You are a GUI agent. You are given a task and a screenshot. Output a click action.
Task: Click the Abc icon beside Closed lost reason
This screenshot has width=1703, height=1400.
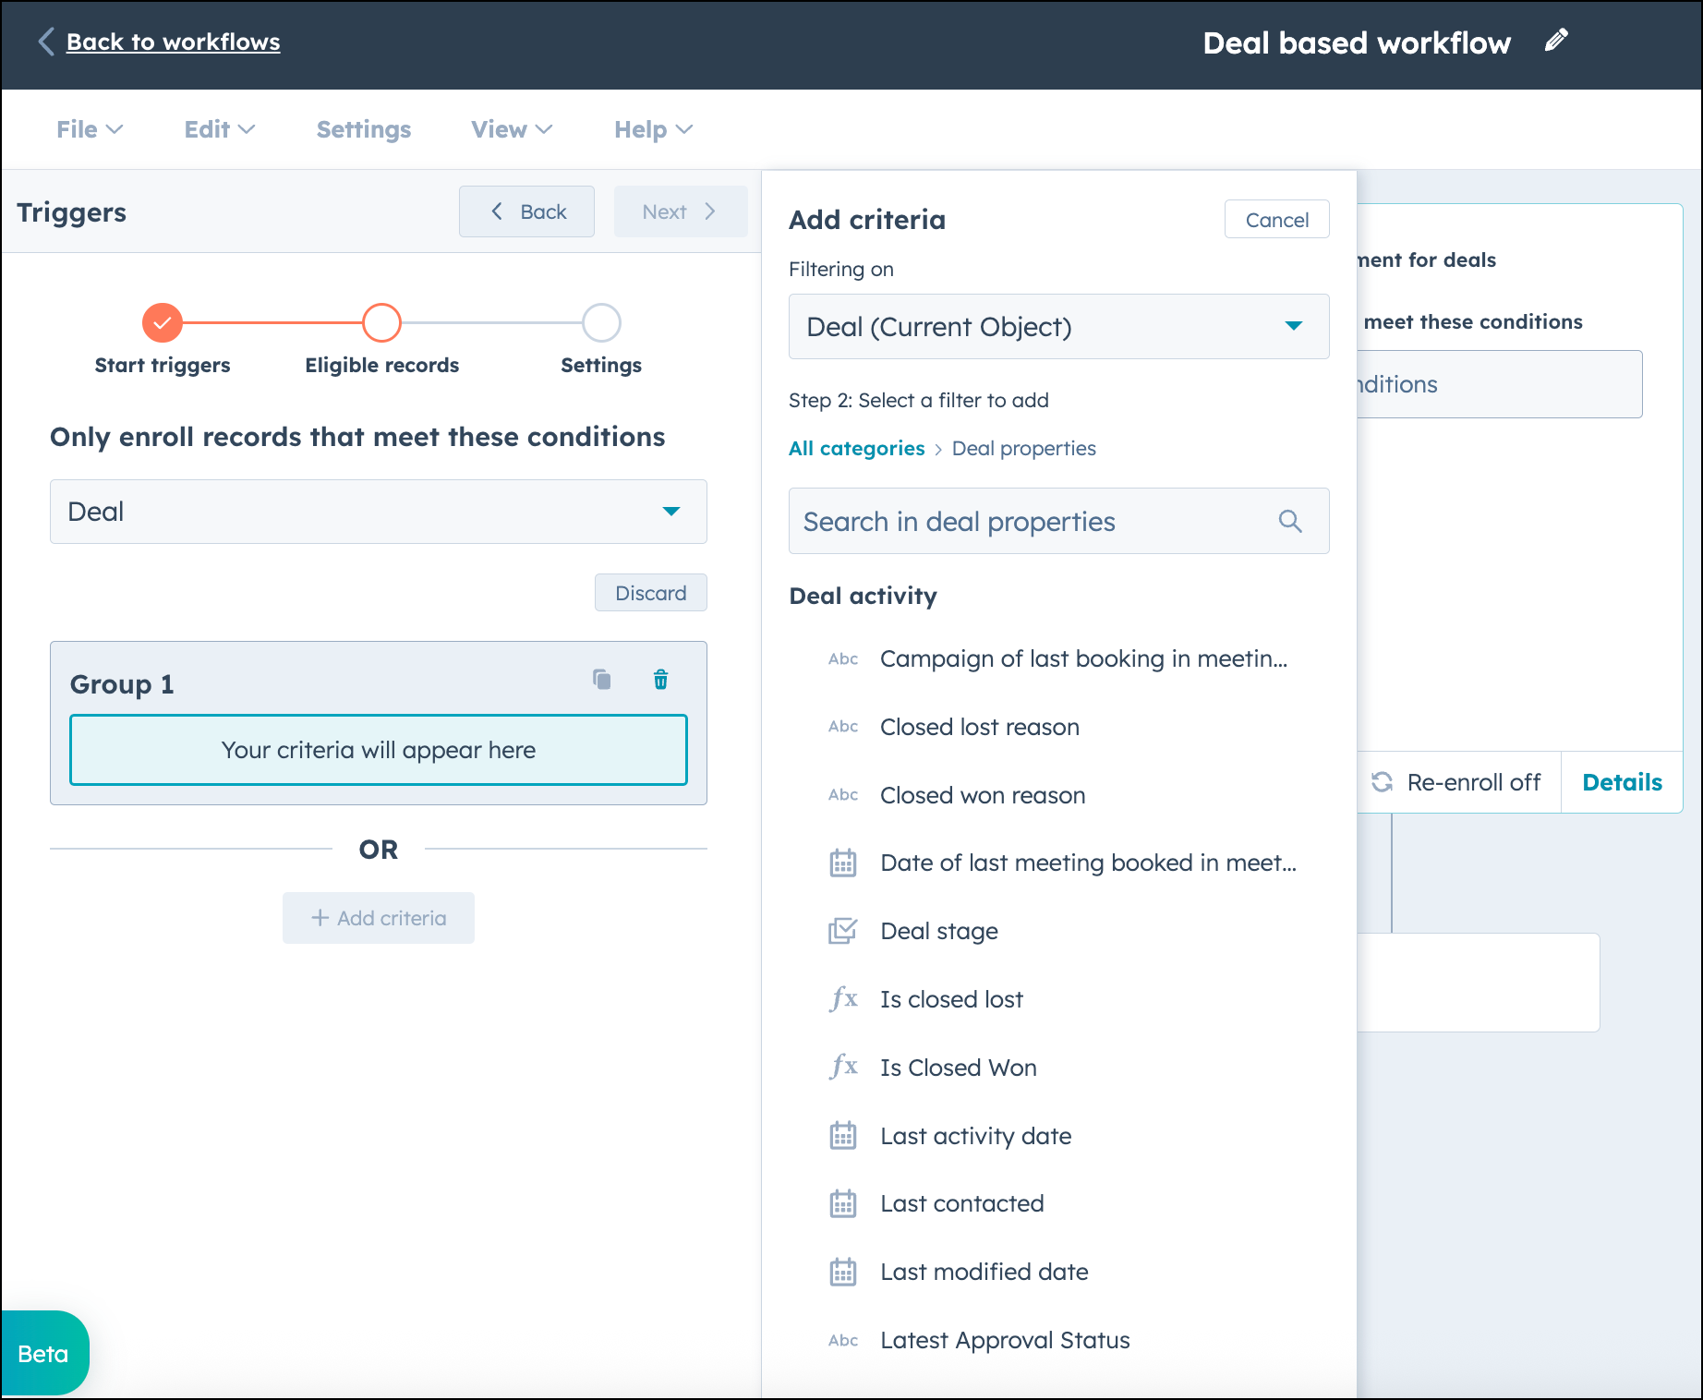(843, 727)
